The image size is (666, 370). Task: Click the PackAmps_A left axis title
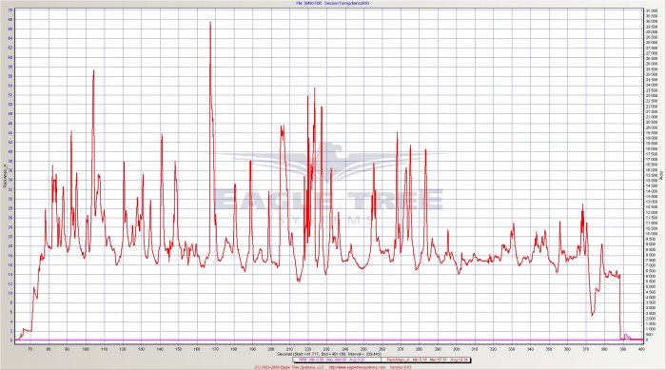point(4,176)
